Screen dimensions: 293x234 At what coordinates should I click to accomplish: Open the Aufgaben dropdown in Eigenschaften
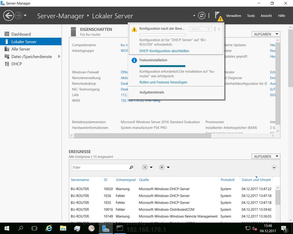(x=266, y=34)
